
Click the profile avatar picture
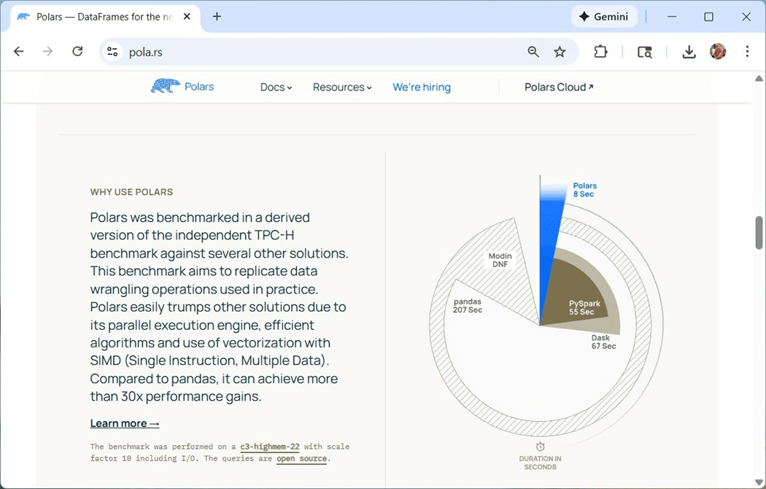[x=718, y=51]
